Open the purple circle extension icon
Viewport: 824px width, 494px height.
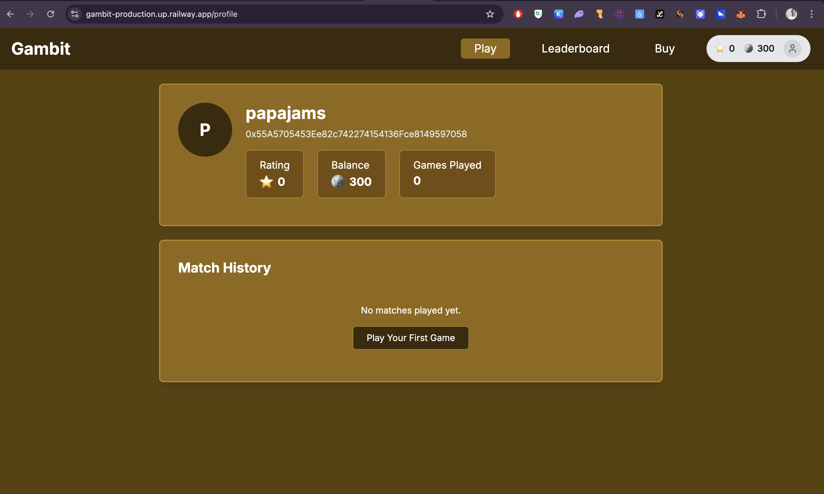[619, 14]
